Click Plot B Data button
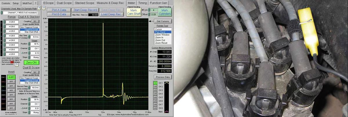The height and width of the screenshot is (117, 348). (59, 14)
